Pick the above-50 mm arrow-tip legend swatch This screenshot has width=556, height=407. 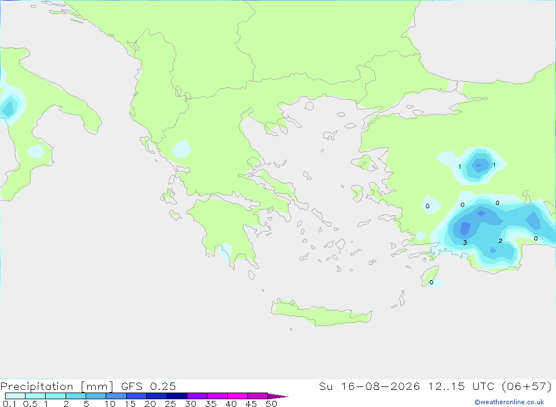(x=277, y=396)
